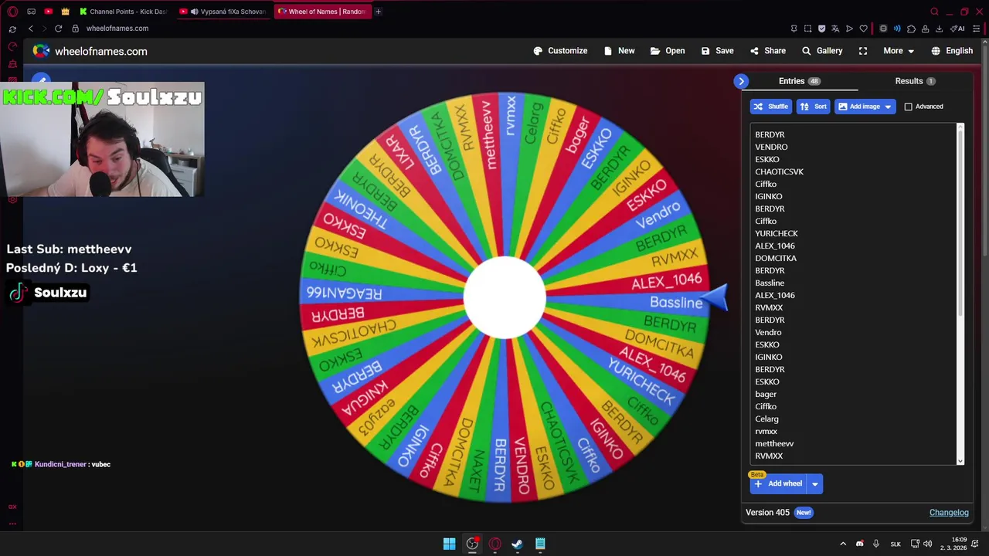Click the pinned crown tab icon
This screenshot has width=989, height=556.
65,12
